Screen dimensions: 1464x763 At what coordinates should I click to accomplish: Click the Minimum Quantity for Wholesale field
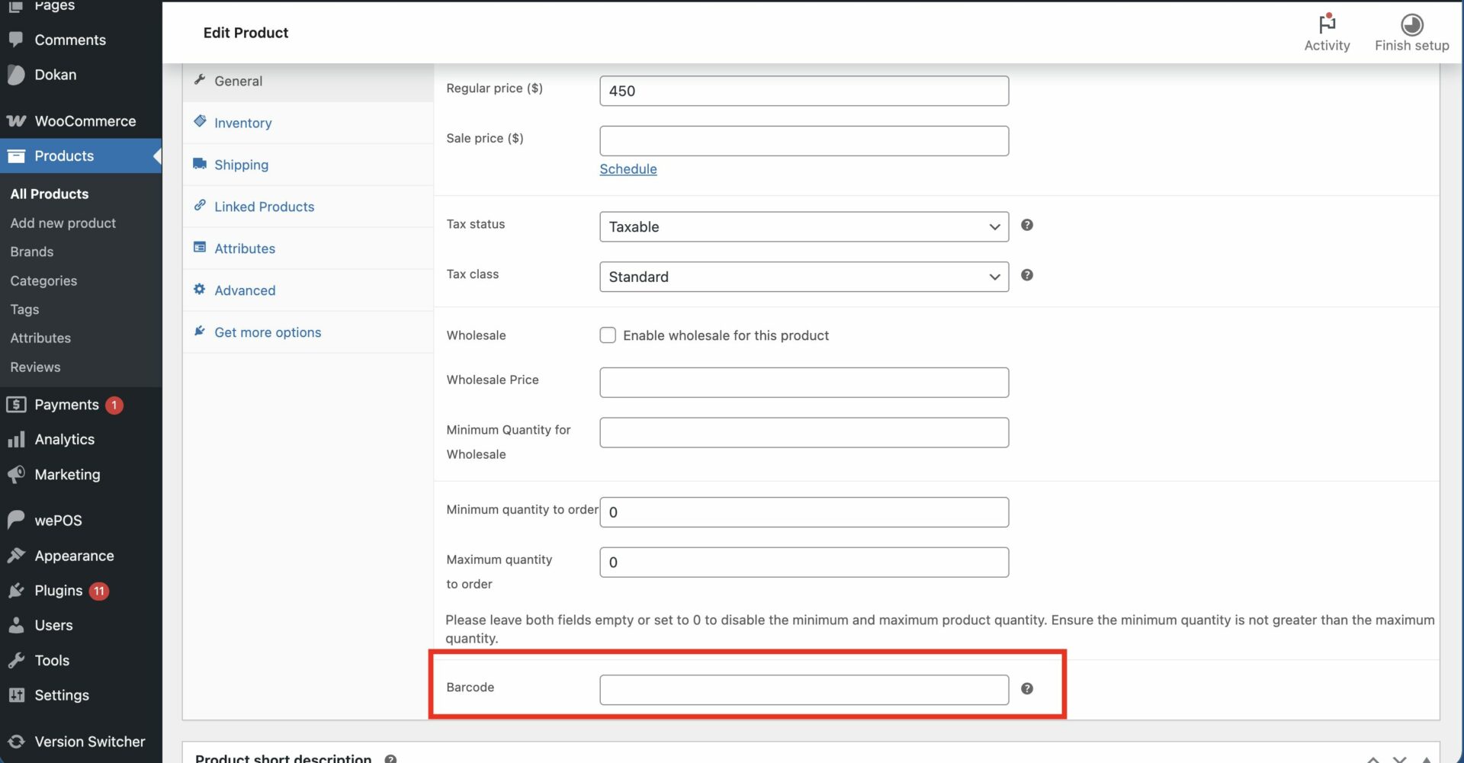[804, 432]
